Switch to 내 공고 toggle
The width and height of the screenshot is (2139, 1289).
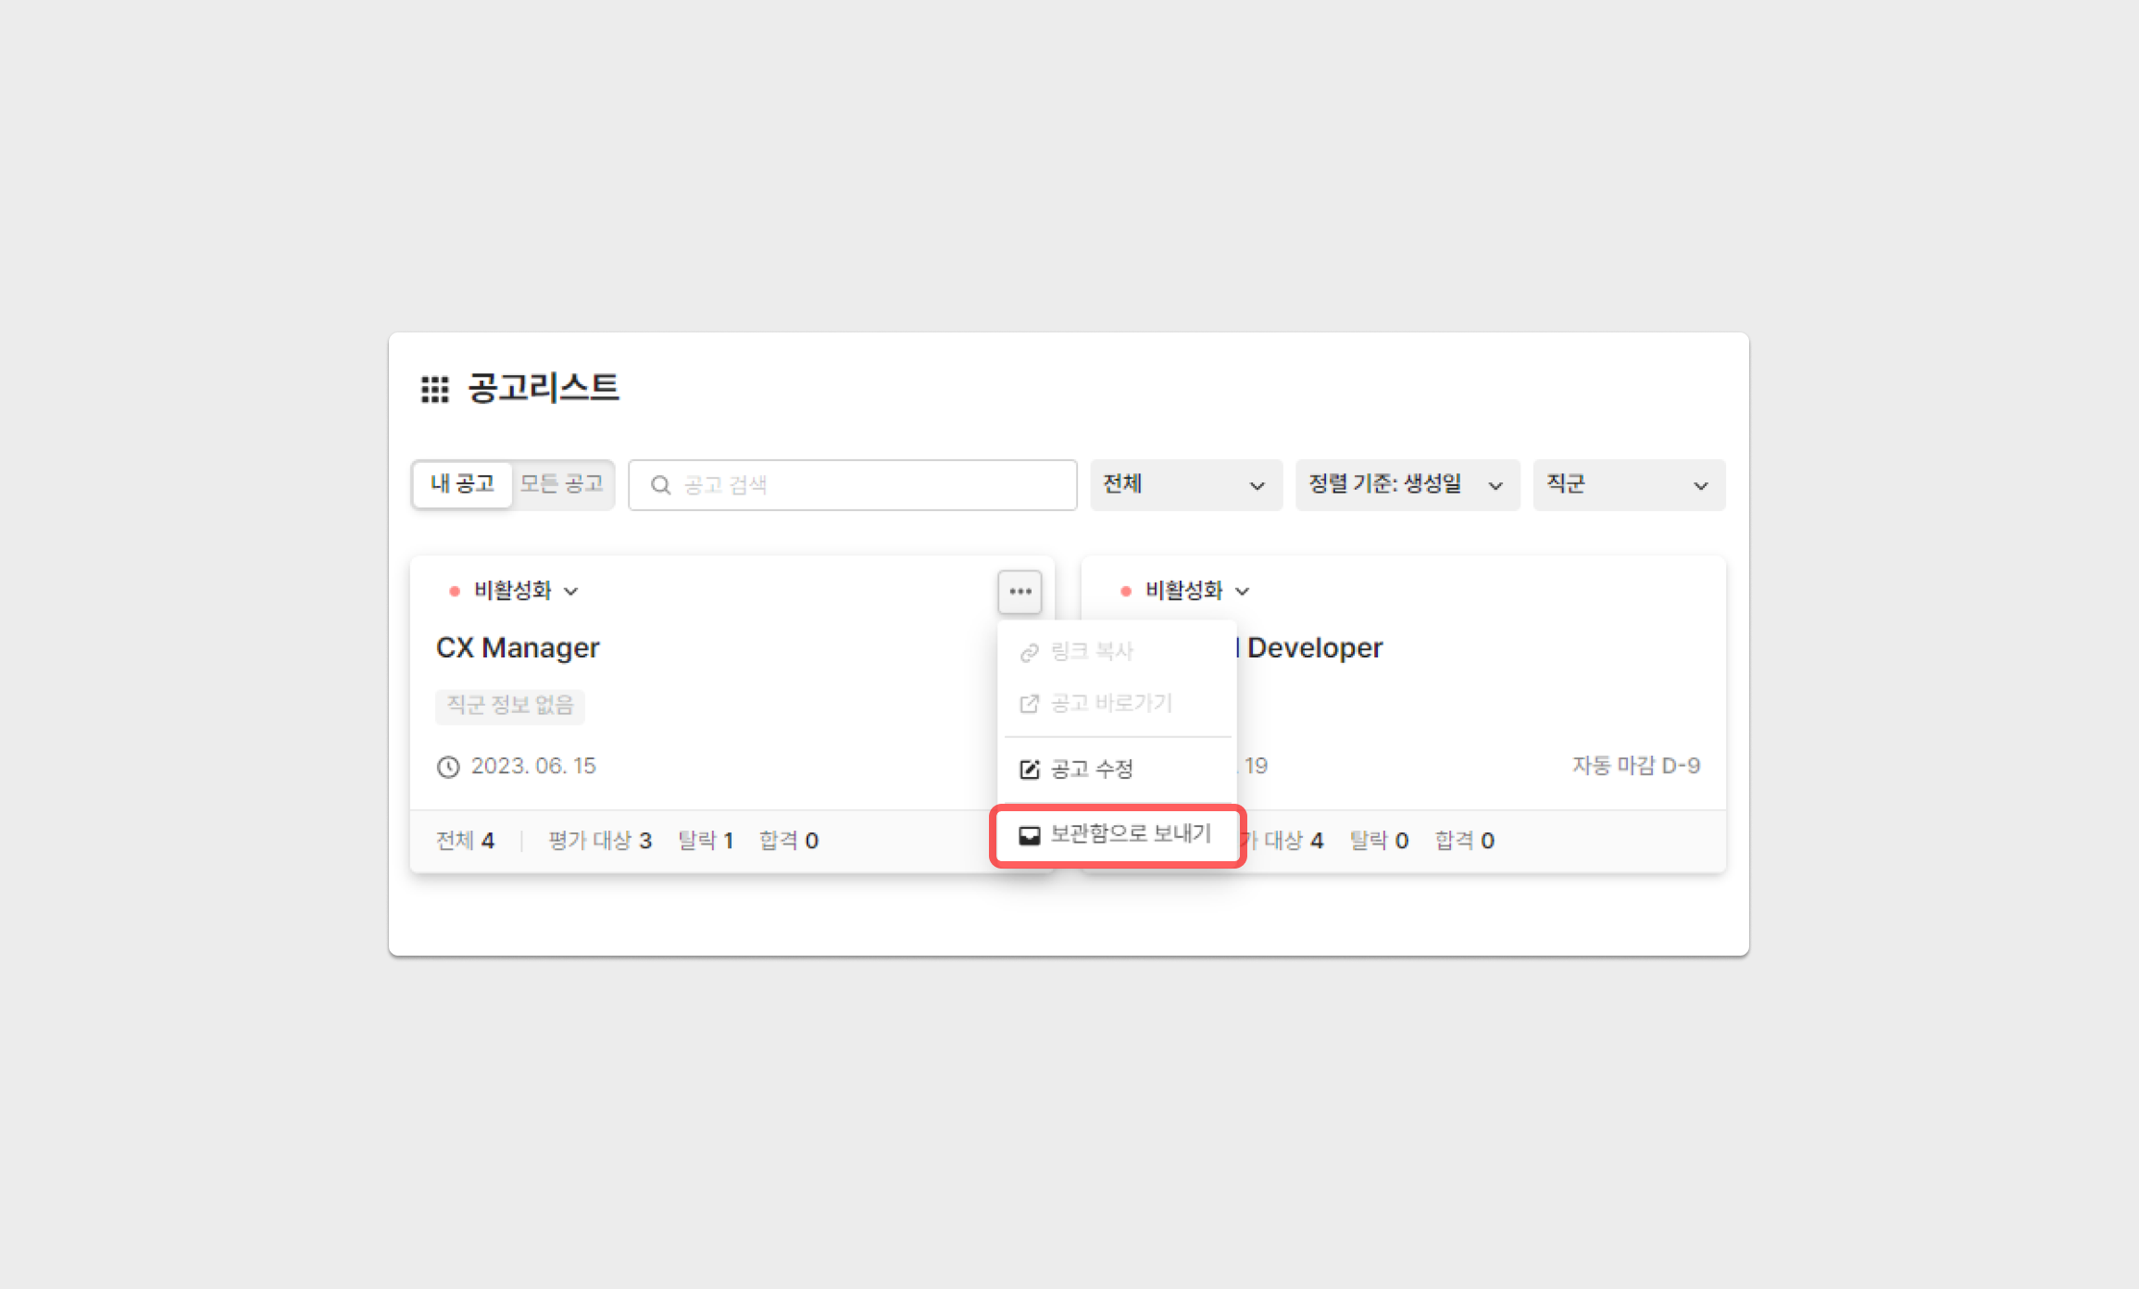point(462,484)
